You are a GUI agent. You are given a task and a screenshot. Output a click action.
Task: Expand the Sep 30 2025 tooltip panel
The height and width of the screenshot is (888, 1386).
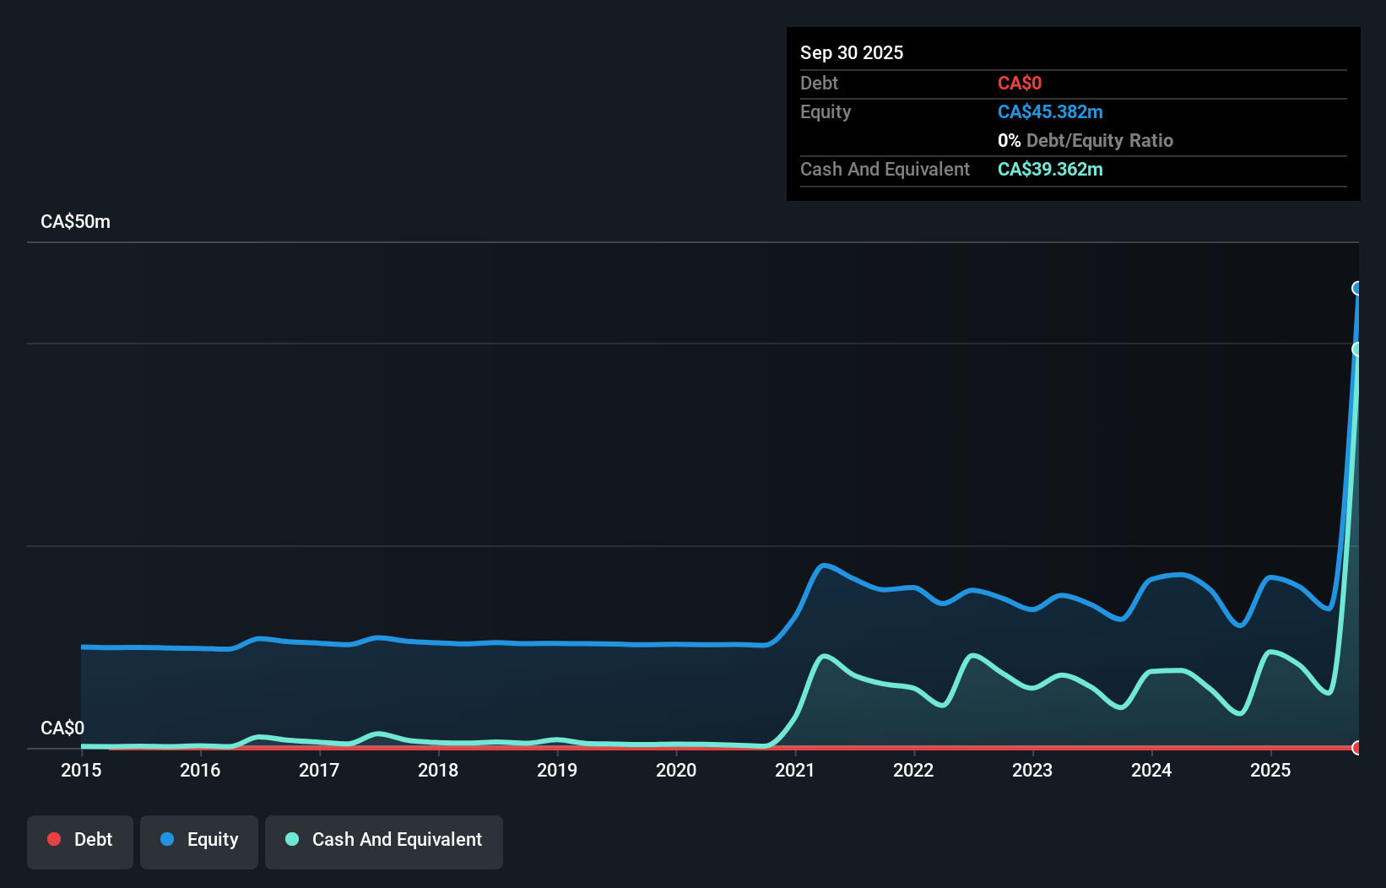pyautogui.click(x=852, y=52)
